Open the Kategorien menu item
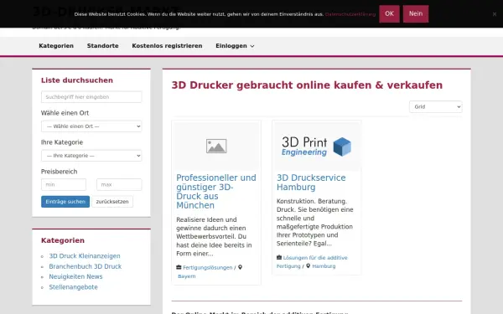The image size is (503, 314). [x=56, y=46]
